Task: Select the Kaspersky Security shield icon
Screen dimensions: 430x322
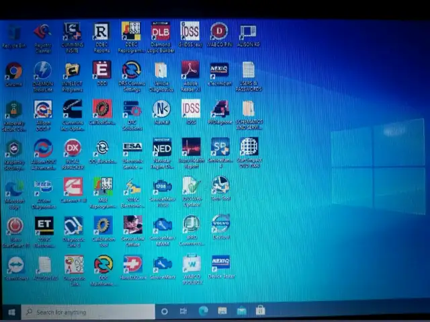Action: pos(13,148)
